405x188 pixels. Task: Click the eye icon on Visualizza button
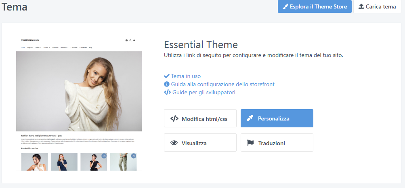click(x=174, y=143)
